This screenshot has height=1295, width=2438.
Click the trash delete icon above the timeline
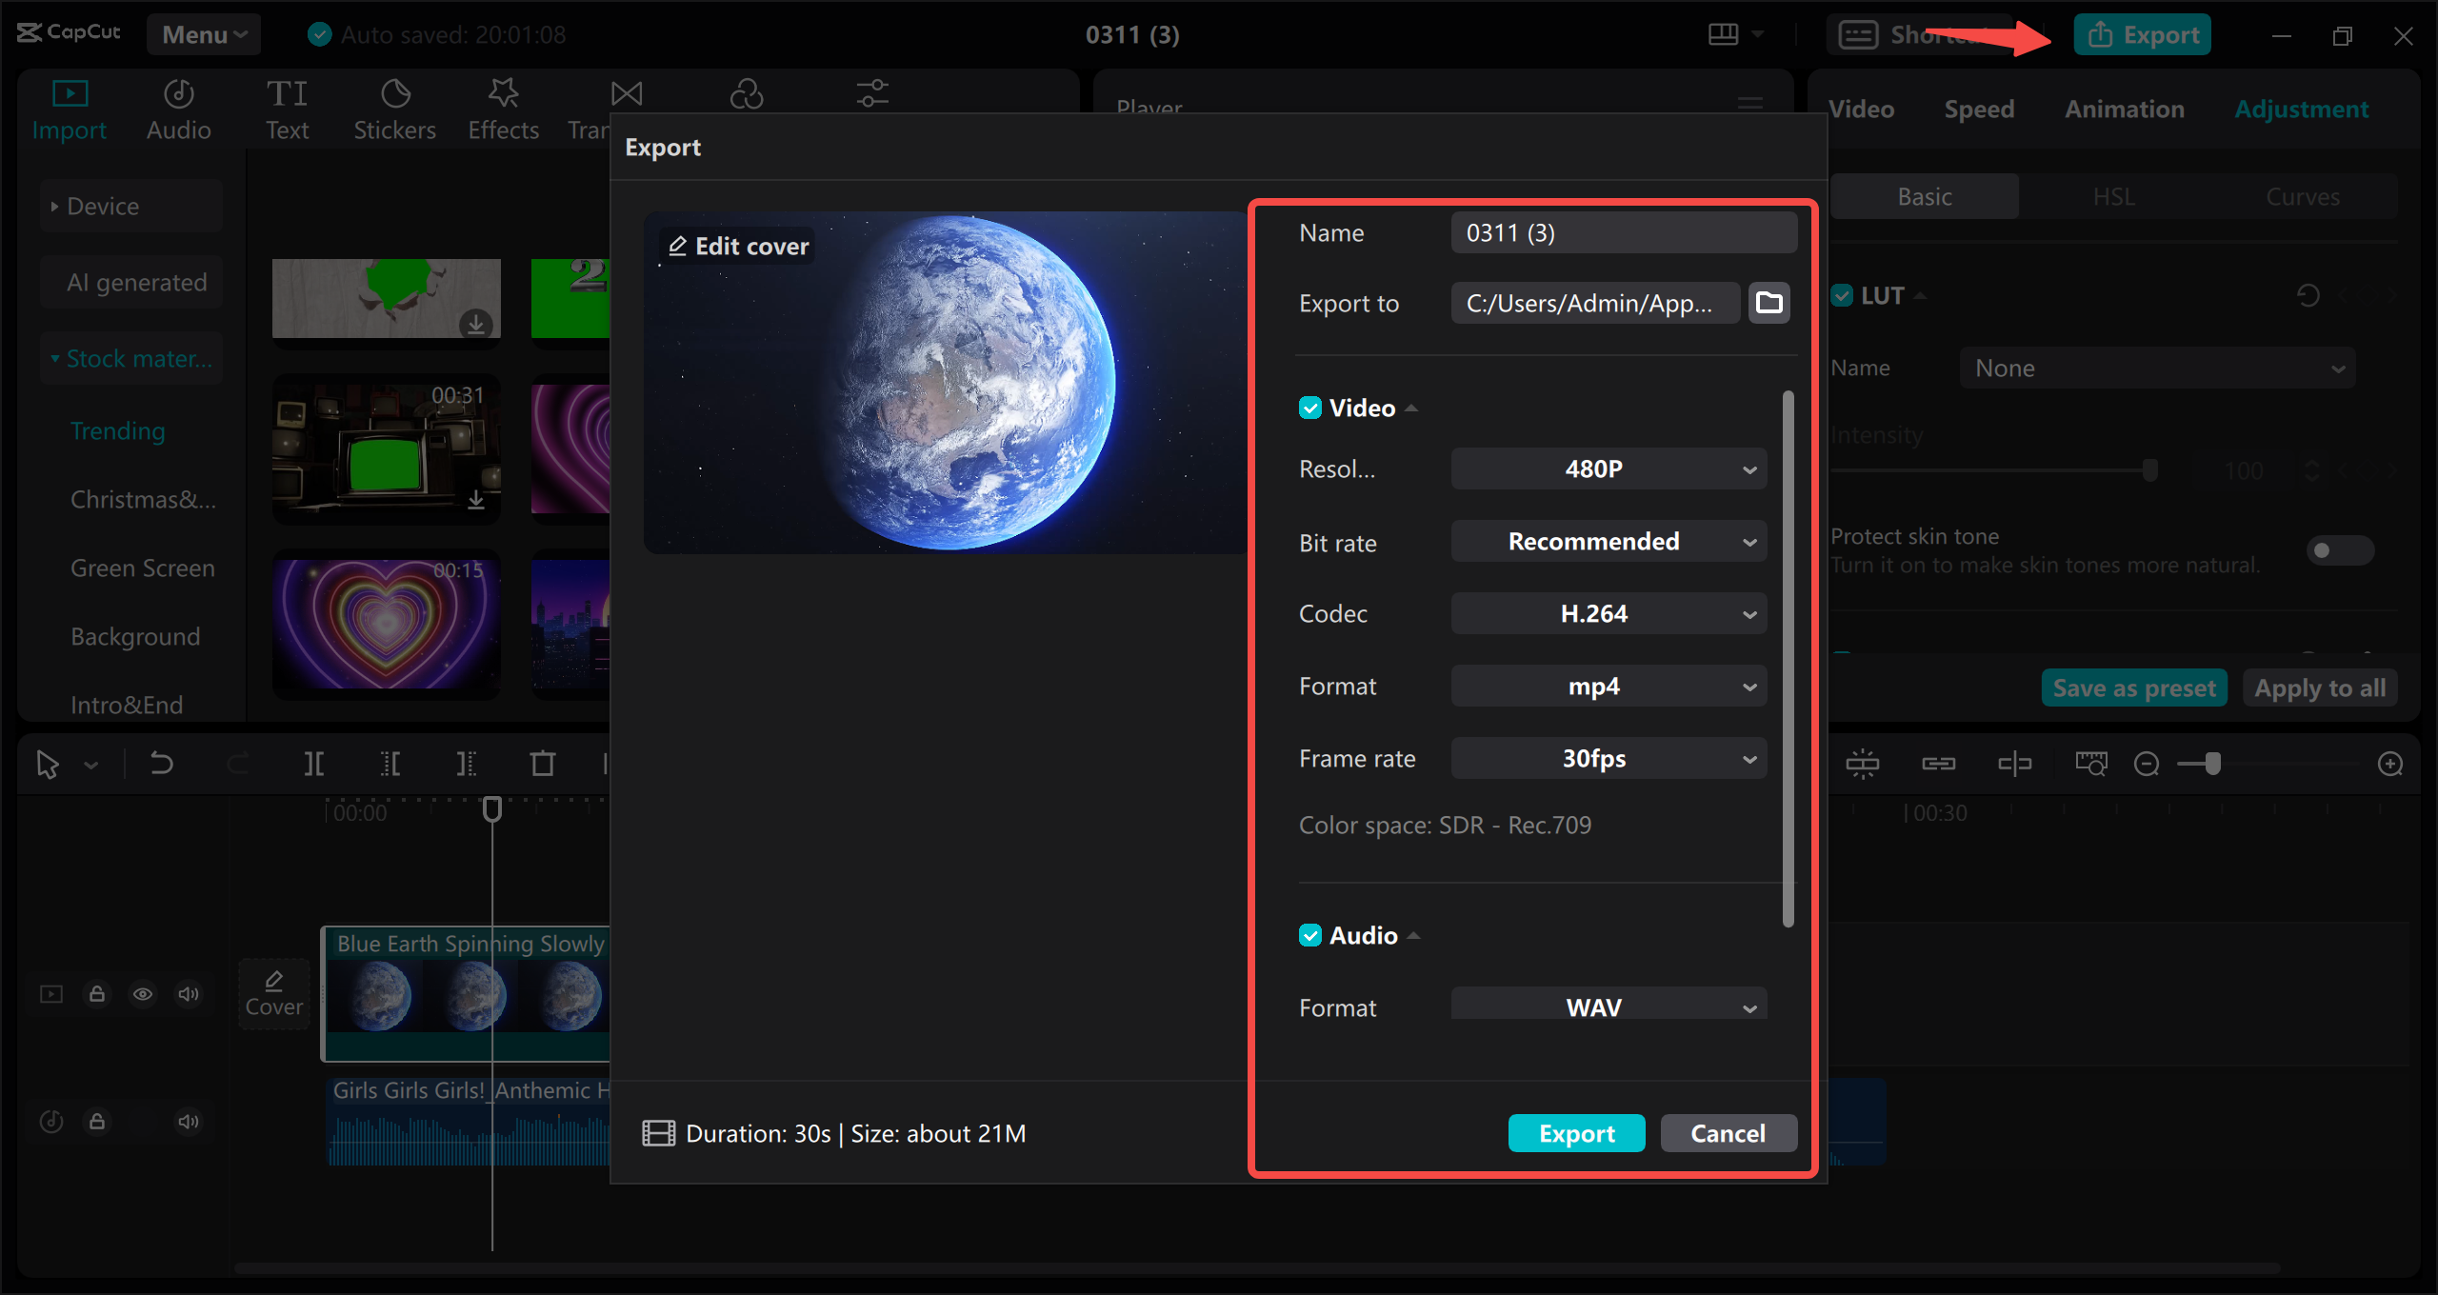point(542,763)
